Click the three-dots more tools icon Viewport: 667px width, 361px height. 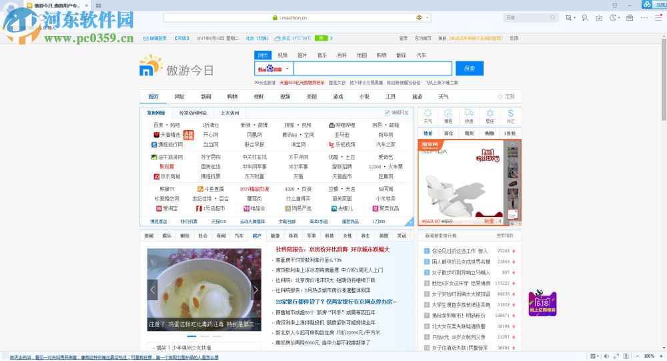pos(644,18)
